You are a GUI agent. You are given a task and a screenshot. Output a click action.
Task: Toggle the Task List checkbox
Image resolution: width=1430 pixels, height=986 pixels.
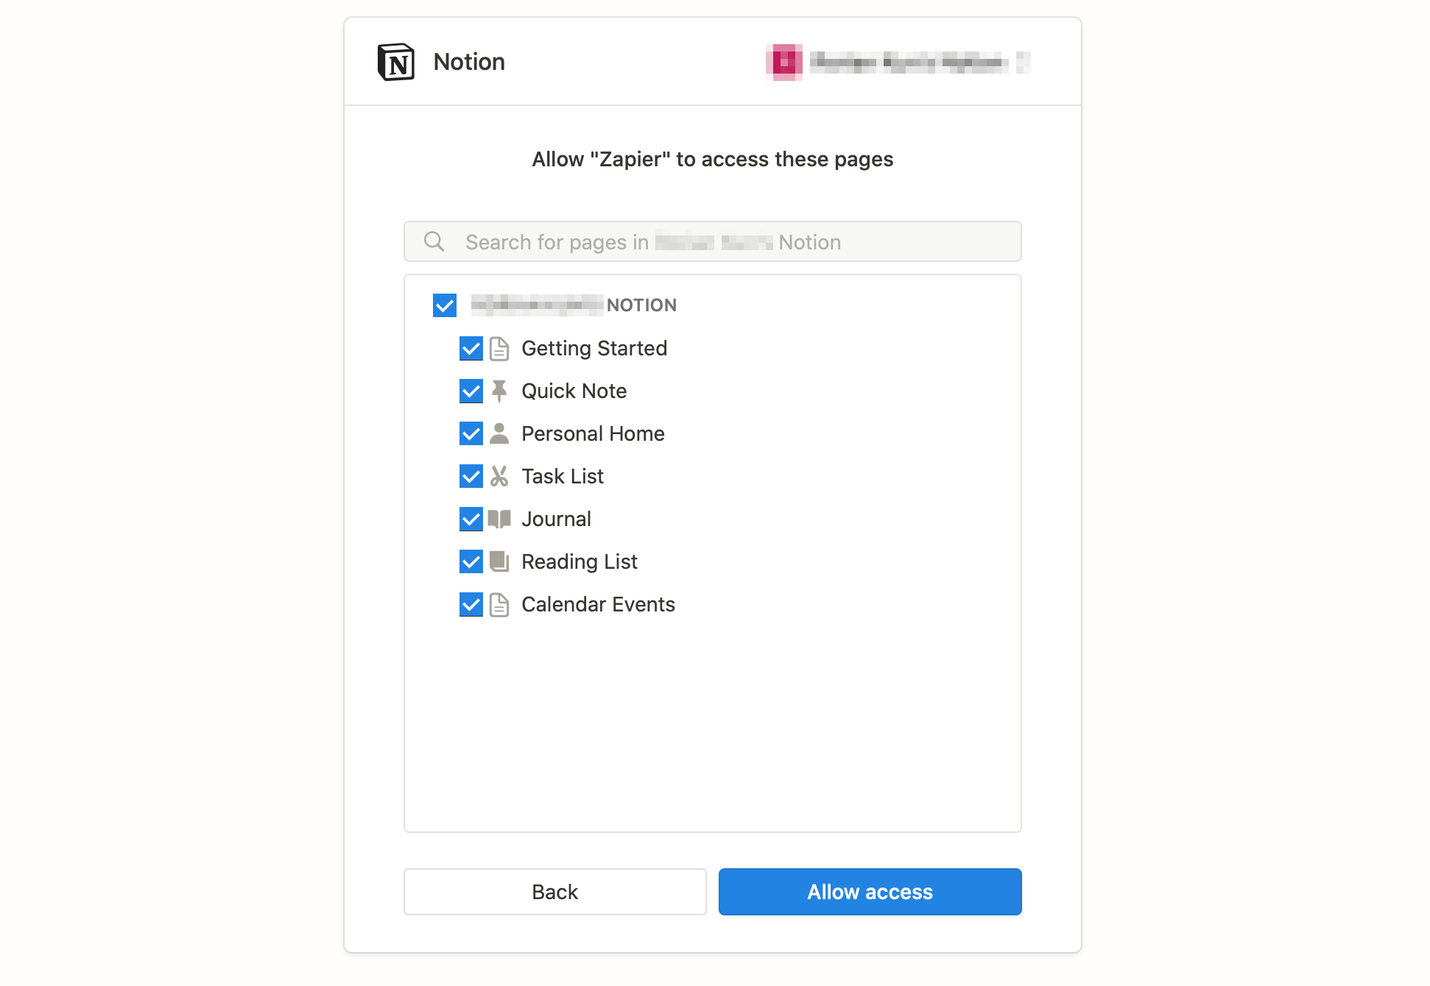click(471, 477)
